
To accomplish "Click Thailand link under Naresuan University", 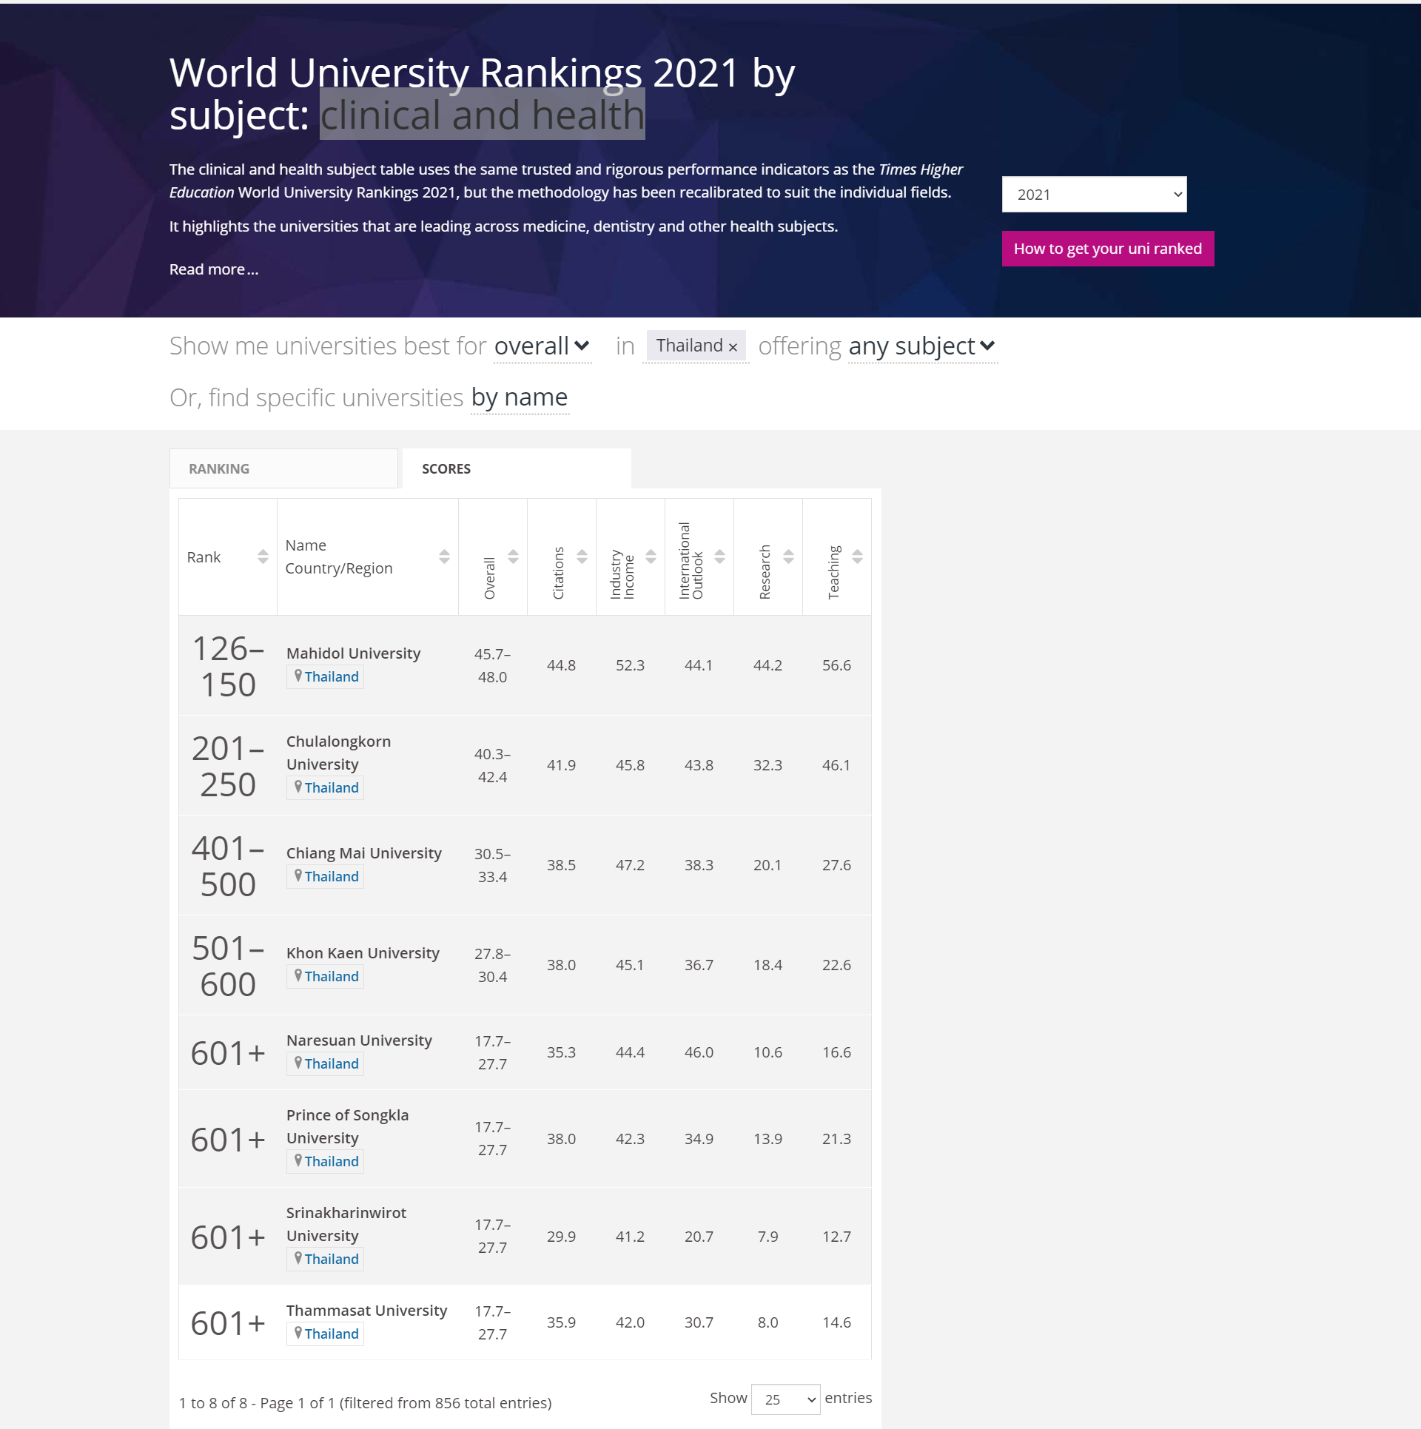I will 332,1063.
